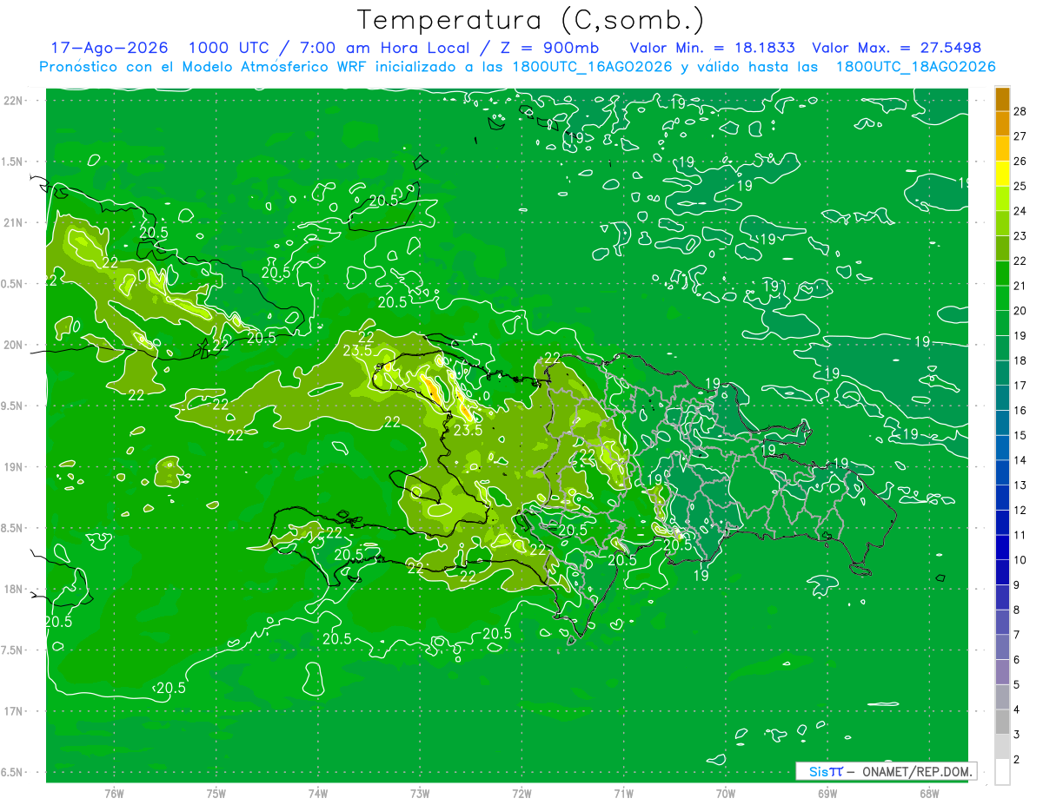Click the blue "Sis" logo text in credit box
This screenshot has height=805, width=1043.
pyautogui.click(x=818, y=771)
